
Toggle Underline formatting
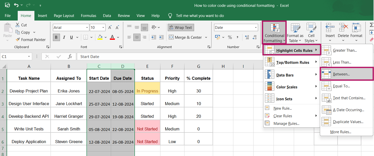tap(71, 37)
